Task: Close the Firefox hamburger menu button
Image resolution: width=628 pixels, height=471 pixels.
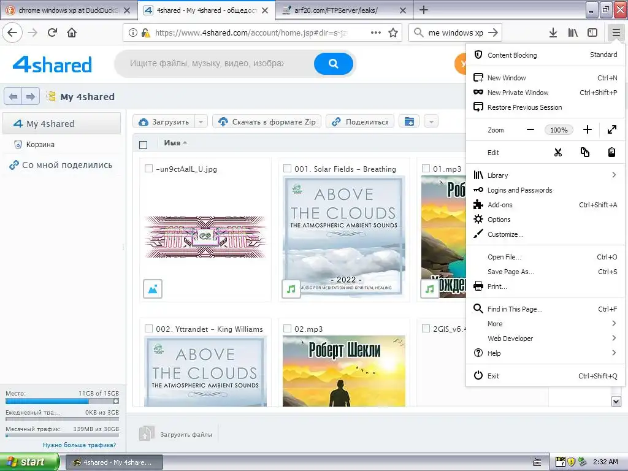Action: (616, 33)
